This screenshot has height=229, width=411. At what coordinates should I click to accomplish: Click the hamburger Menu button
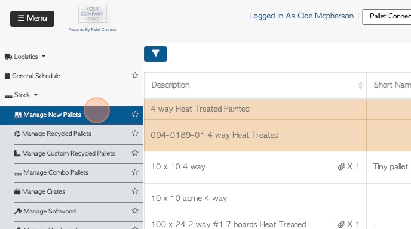coord(32,18)
